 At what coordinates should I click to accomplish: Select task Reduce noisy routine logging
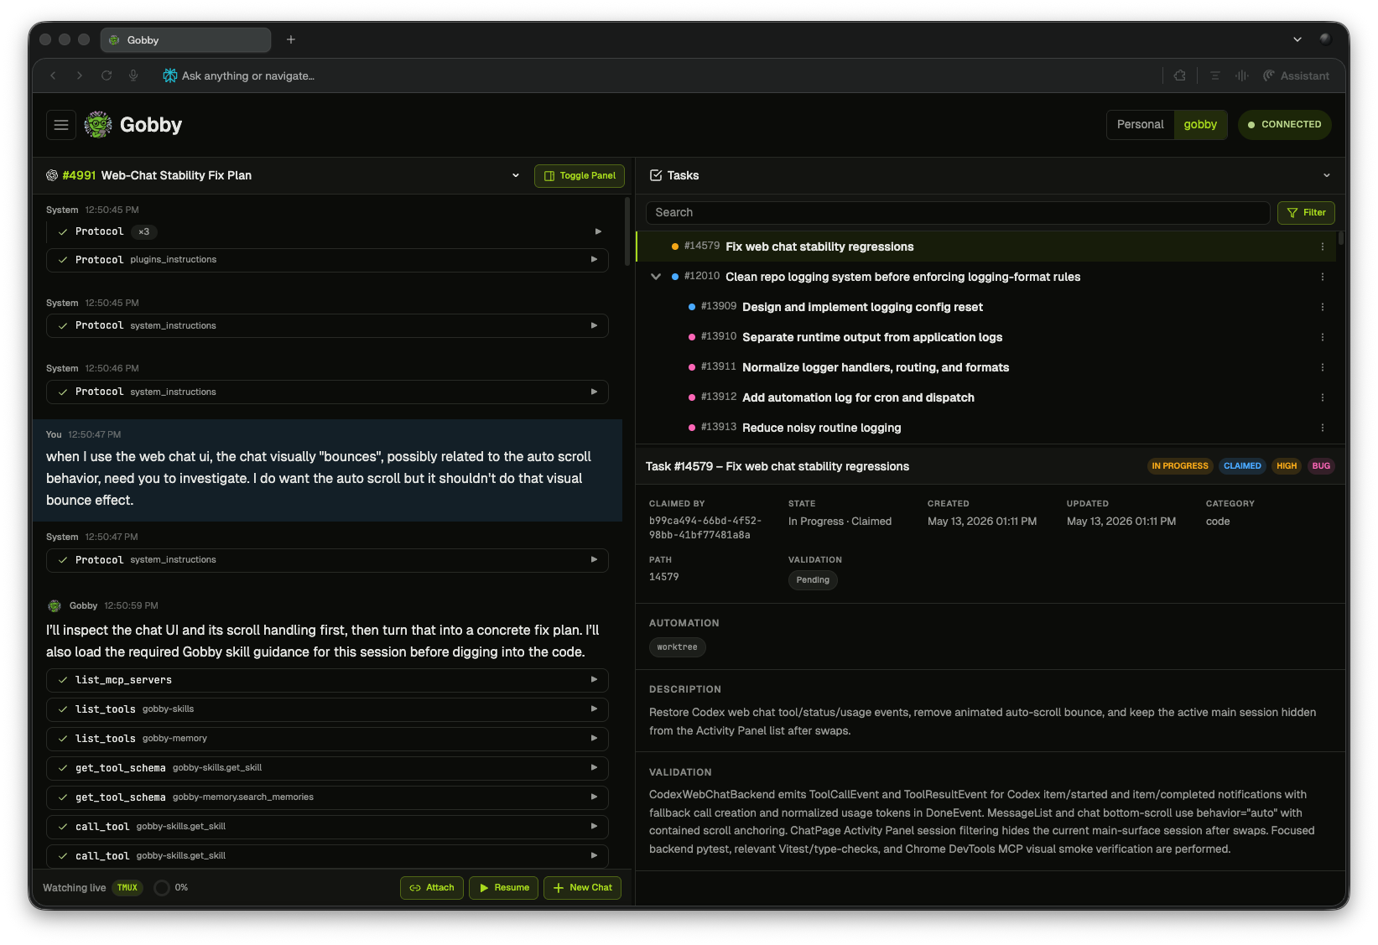(985, 428)
